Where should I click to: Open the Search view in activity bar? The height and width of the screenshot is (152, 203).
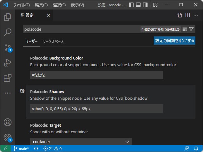pos(8,32)
